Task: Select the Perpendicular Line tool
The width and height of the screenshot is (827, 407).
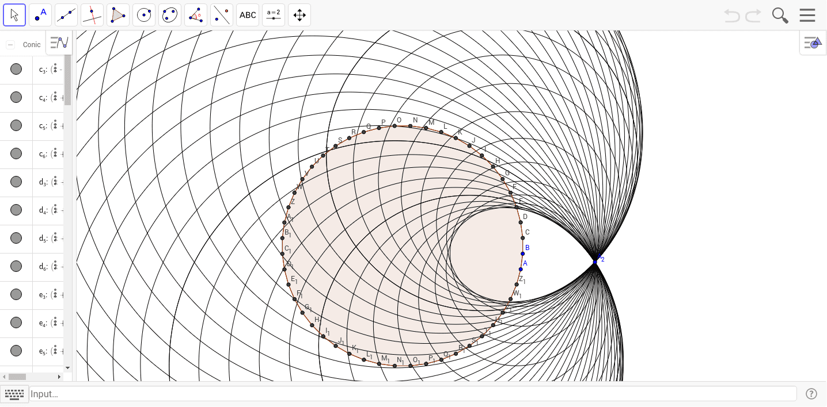Action: pos(92,15)
